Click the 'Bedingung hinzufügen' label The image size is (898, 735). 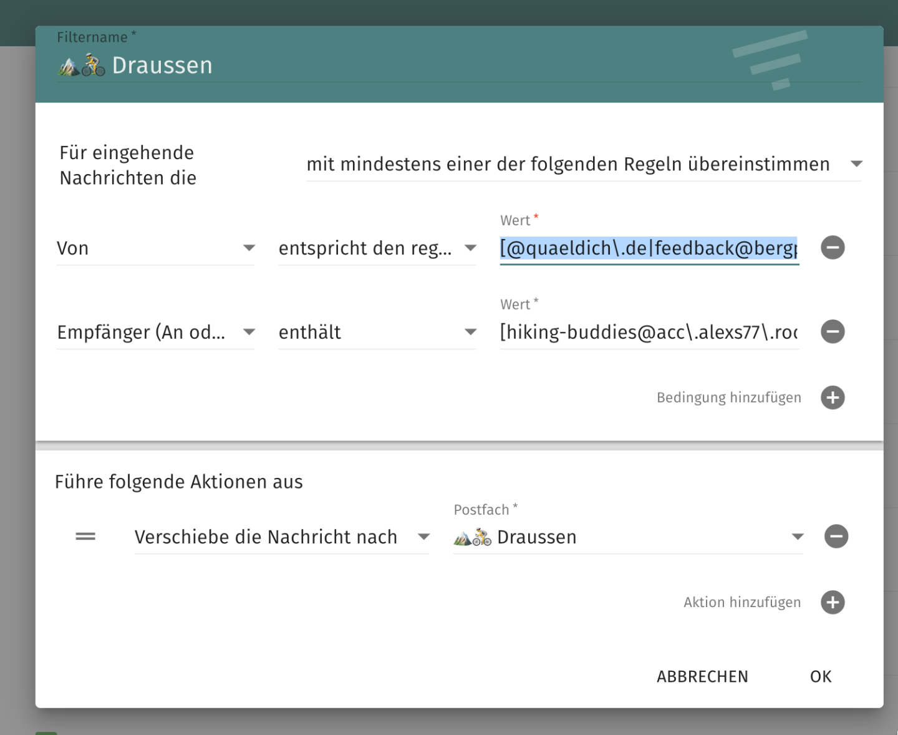point(728,397)
